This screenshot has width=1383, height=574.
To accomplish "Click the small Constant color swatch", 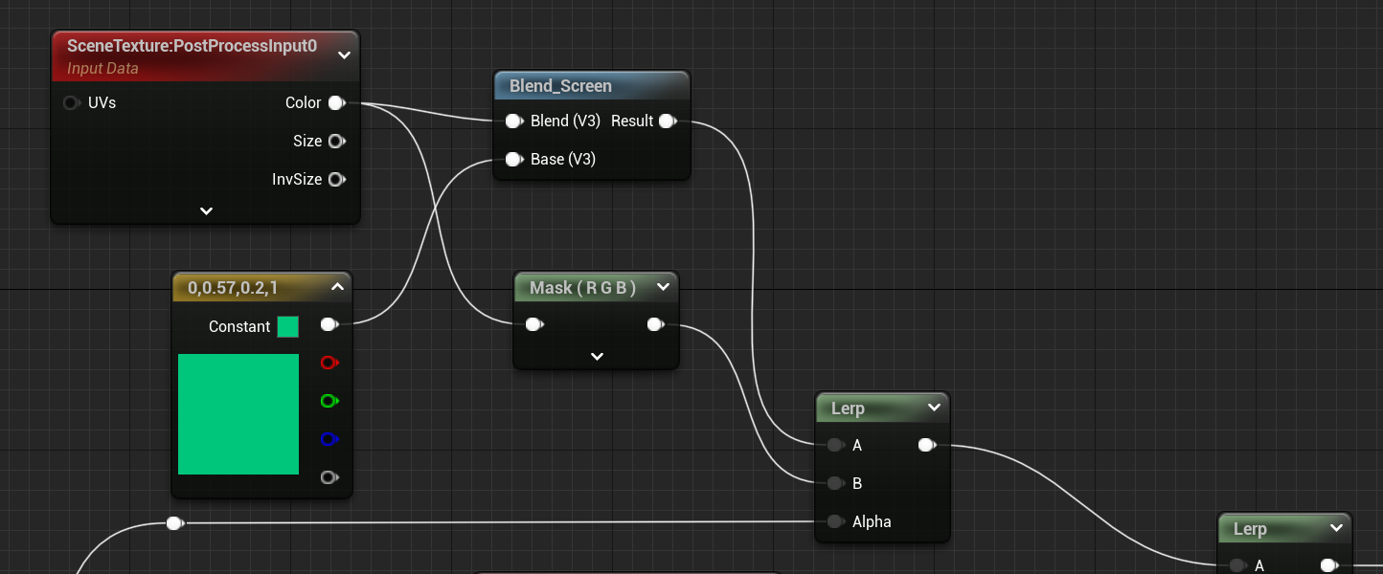I will (x=287, y=327).
